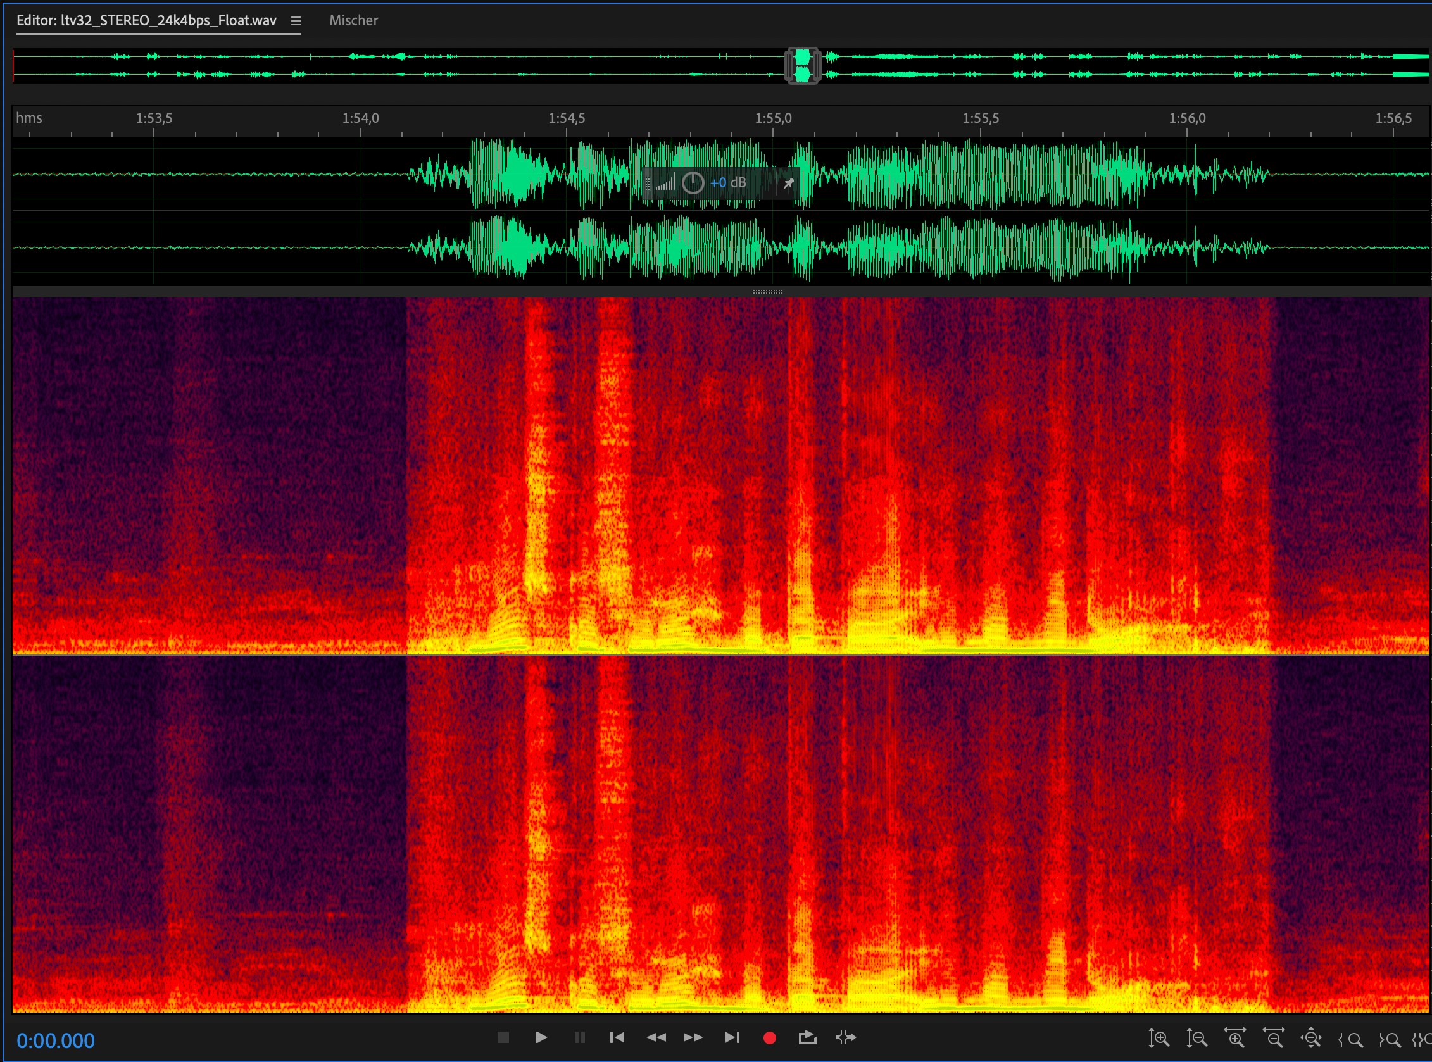Click the Stop transport button
1432x1062 pixels.
pyautogui.click(x=503, y=1037)
